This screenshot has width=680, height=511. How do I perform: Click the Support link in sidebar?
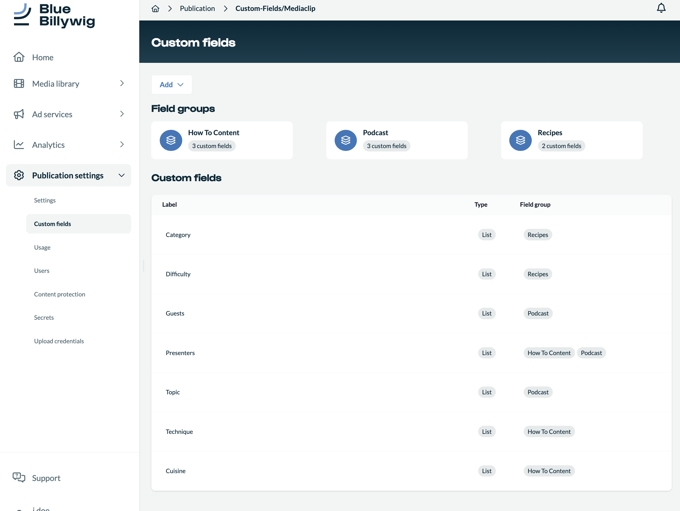tap(46, 478)
